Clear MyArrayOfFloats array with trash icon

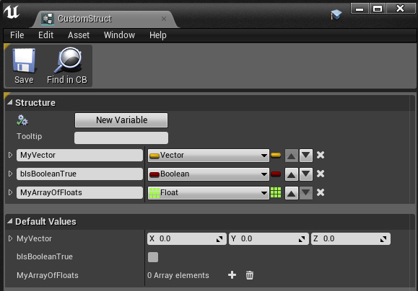tap(250, 275)
